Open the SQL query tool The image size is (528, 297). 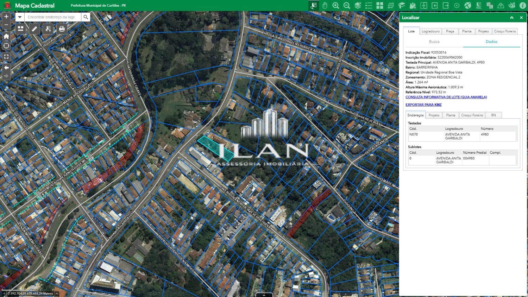click(x=479, y=5)
